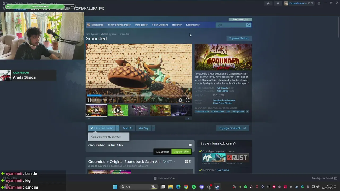Open the Rust game thumbnail

237,158
